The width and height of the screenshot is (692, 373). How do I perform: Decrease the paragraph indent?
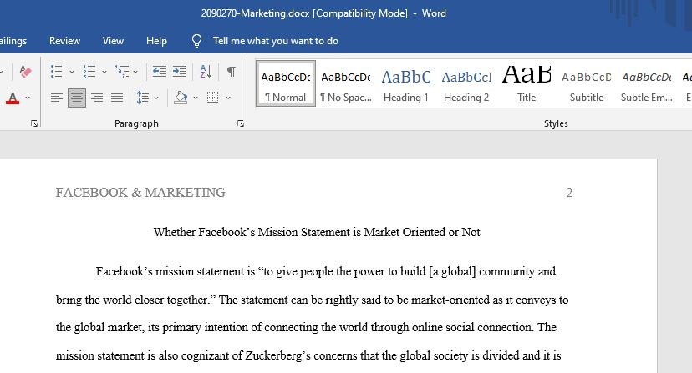tap(160, 72)
